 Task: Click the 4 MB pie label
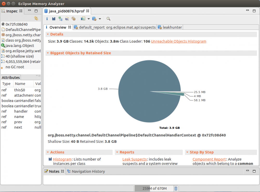point(197,96)
